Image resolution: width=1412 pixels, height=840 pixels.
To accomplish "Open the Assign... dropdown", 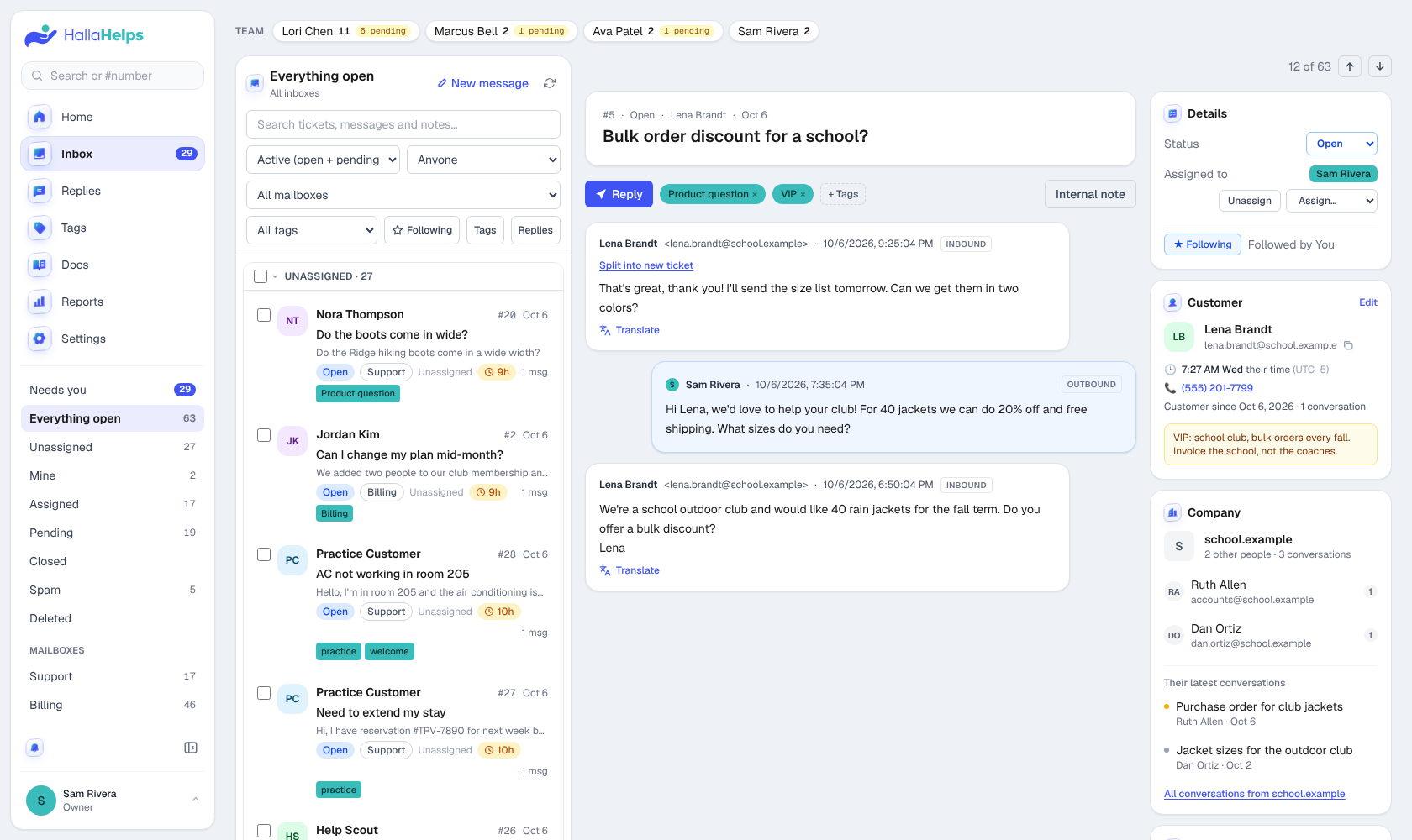I will pos(1331,201).
